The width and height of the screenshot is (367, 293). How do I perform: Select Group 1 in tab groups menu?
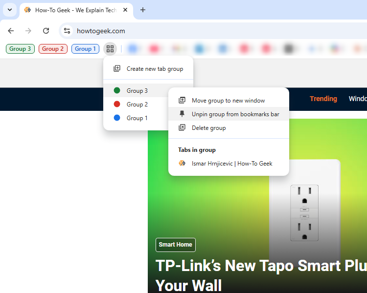(x=136, y=118)
